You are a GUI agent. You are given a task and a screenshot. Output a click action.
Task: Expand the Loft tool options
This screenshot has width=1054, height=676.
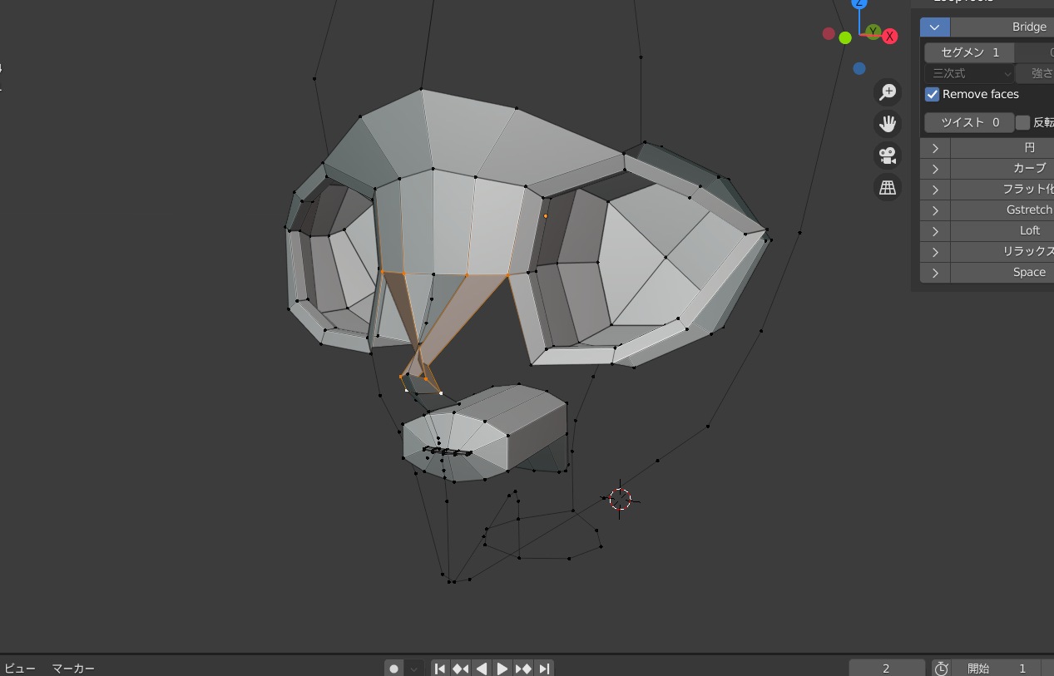[x=935, y=231]
